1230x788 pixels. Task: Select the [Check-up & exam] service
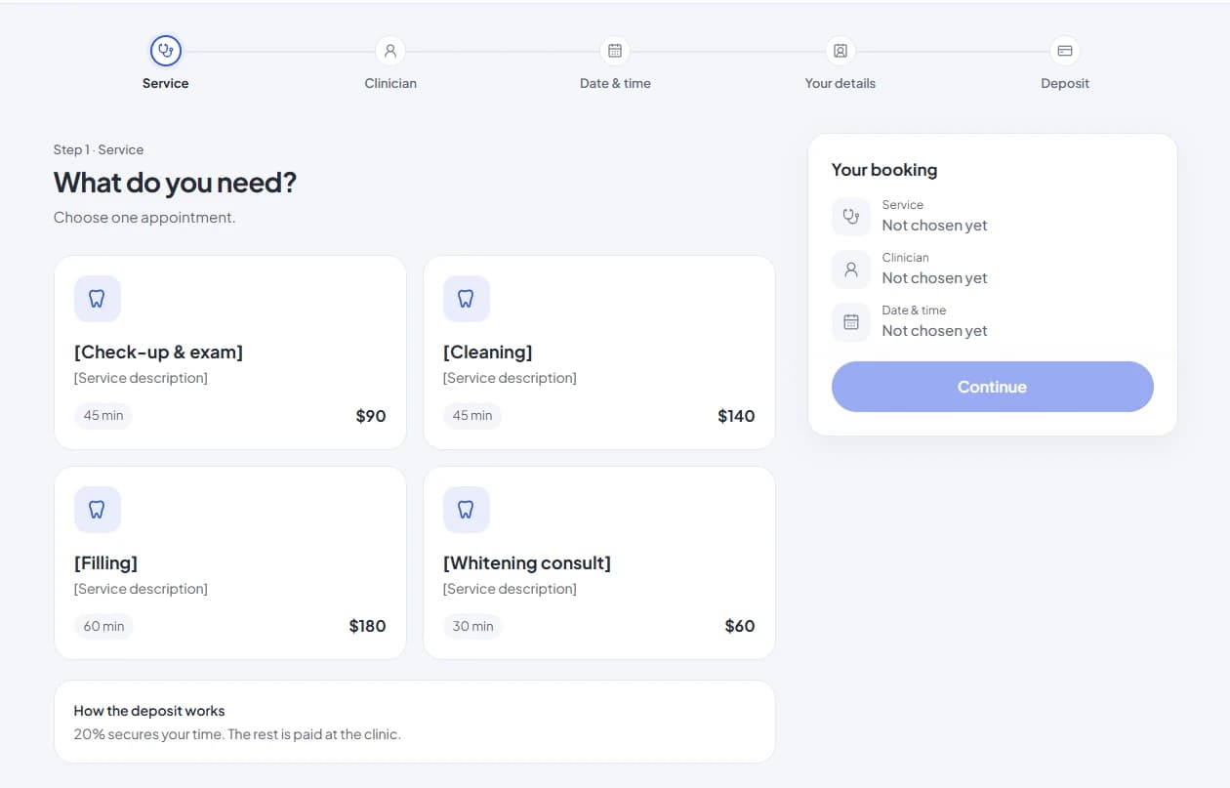pos(230,353)
